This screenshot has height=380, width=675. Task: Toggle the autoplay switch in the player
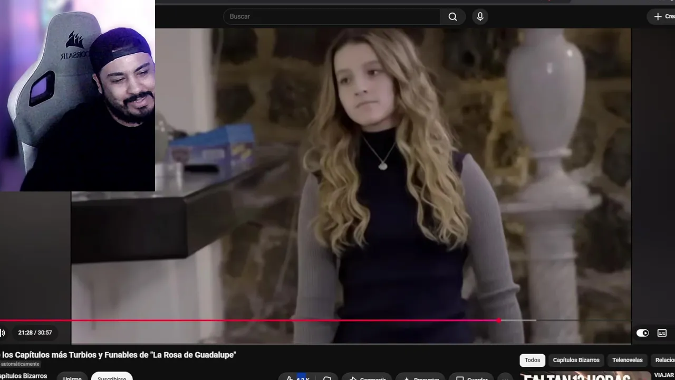tap(642, 333)
